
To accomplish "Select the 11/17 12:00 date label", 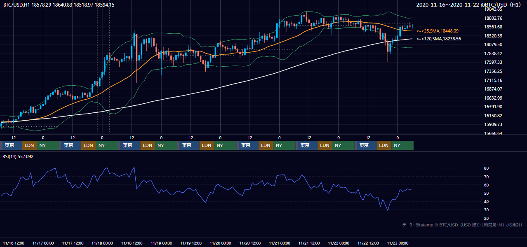I will click(x=73, y=243).
